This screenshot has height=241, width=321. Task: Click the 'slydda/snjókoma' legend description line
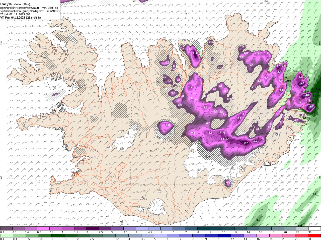click(30, 11)
